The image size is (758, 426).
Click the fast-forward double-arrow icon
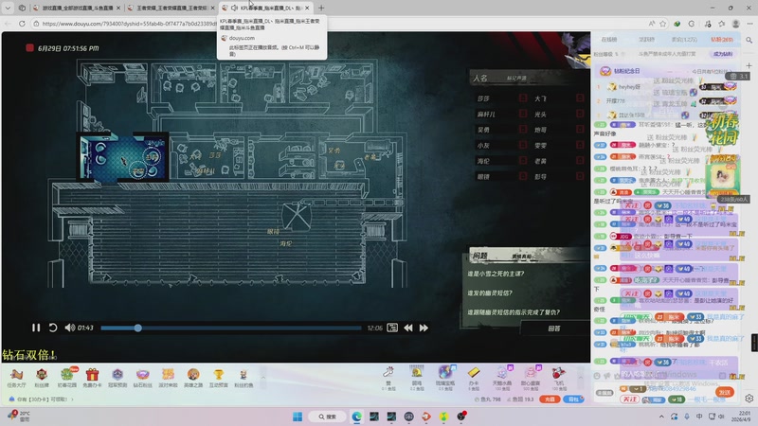424,328
